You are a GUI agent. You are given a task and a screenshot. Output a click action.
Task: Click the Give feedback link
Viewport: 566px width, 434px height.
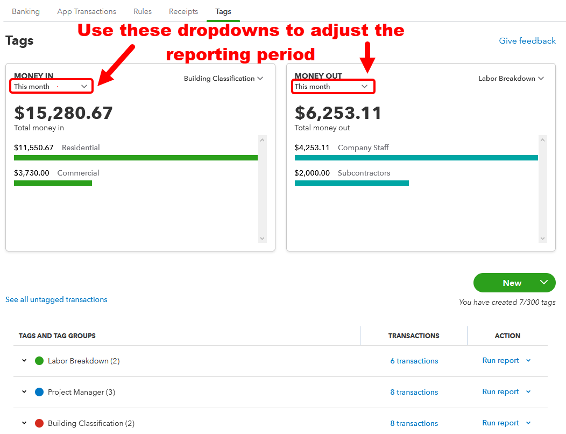tap(527, 41)
